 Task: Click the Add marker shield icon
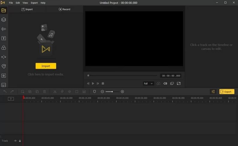tap(94, 92)
